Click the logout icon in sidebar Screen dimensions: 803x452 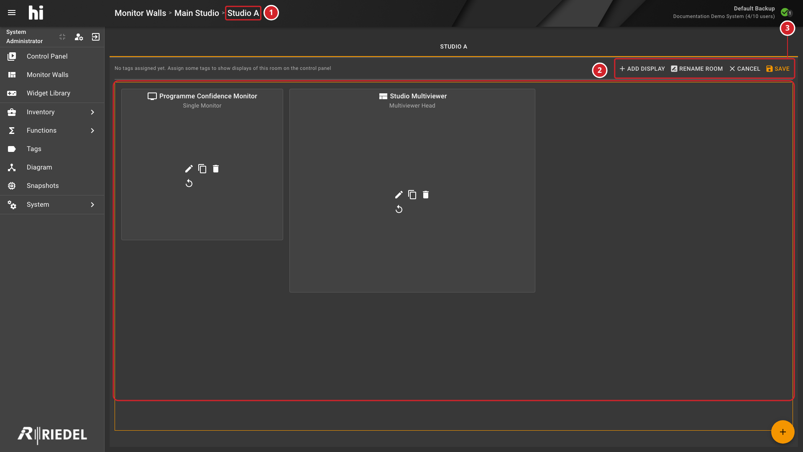[x=96, y=37]
